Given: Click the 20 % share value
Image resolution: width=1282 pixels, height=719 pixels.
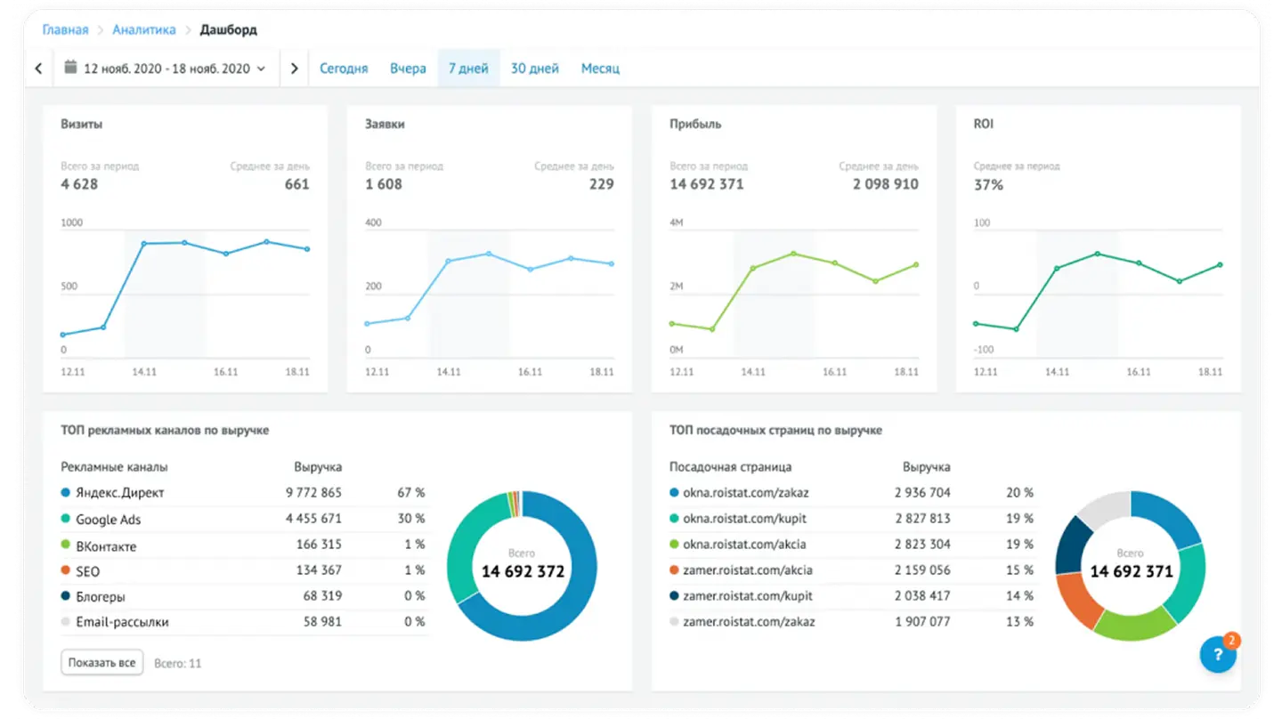Looking at the screenshot, I should [x=1019, y=492].
